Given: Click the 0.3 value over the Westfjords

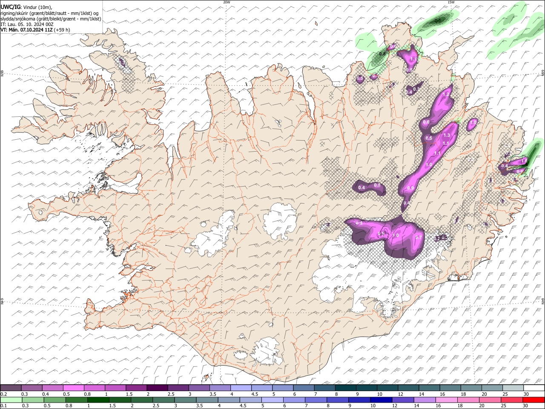Looking at the screenshot, I should tap(122, 63).
